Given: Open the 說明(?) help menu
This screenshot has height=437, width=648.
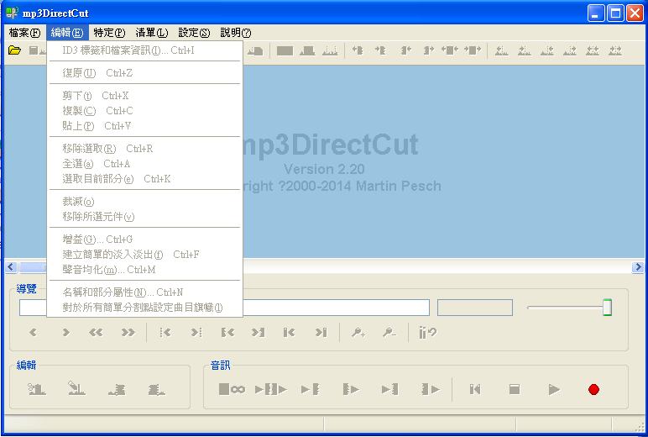Looking at the screenshot, I should 236,33.
